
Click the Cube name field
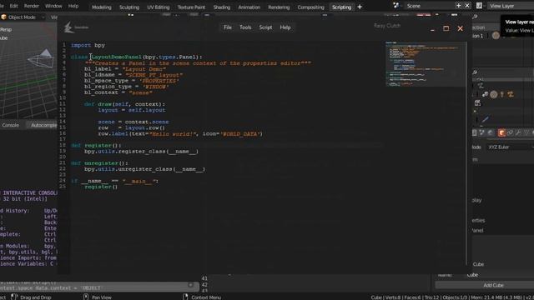501,274
